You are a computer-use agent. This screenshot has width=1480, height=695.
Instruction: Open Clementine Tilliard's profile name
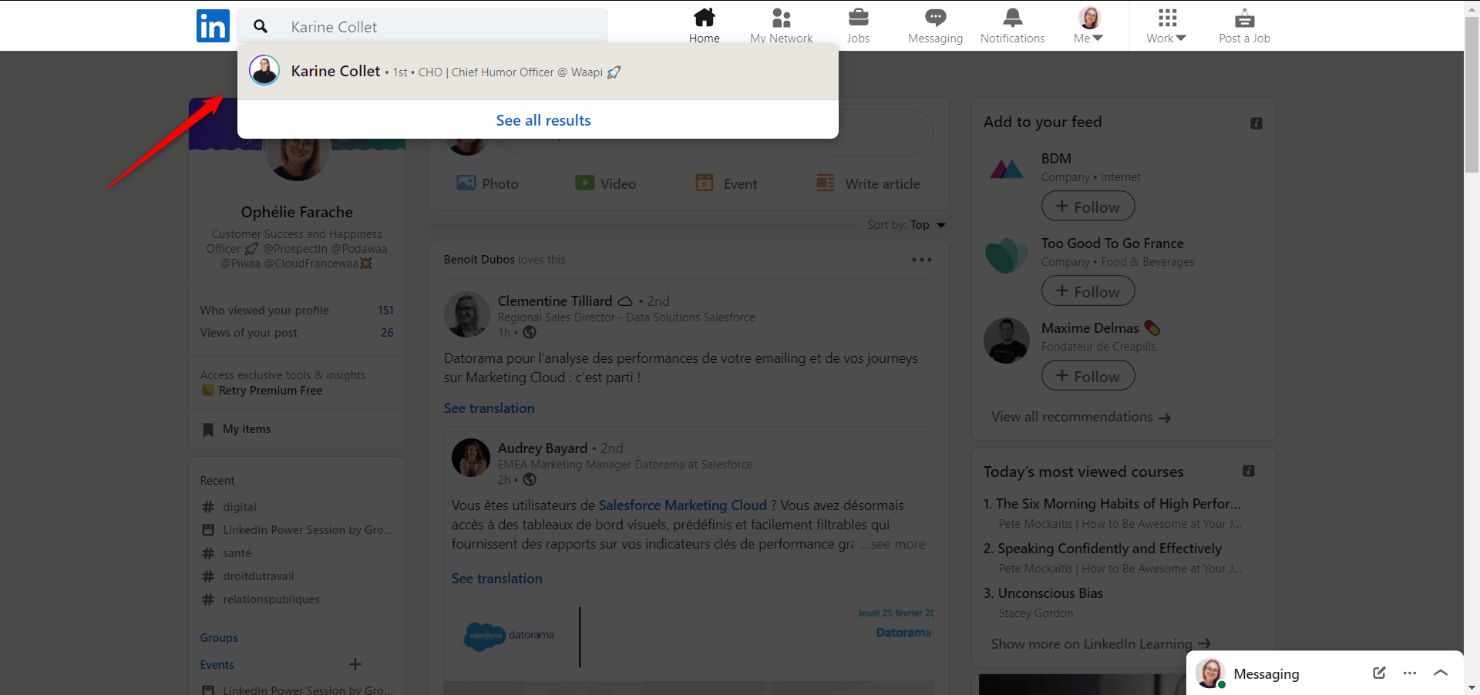pyautogui.click(x=555, y=301)
